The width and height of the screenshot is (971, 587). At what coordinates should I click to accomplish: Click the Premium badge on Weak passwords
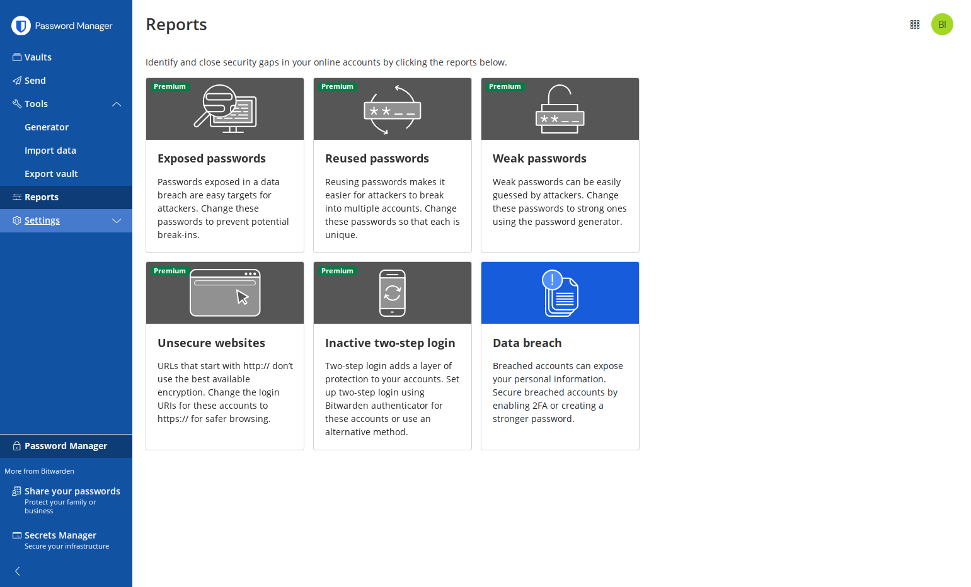(x=505, y=87)
